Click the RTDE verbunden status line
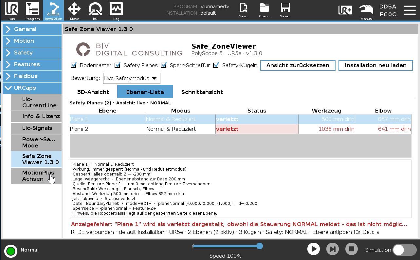 225,232
